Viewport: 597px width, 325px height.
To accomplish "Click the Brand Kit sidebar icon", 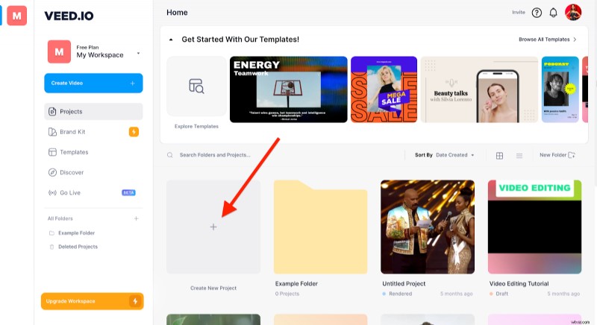I will coord(52,132).
